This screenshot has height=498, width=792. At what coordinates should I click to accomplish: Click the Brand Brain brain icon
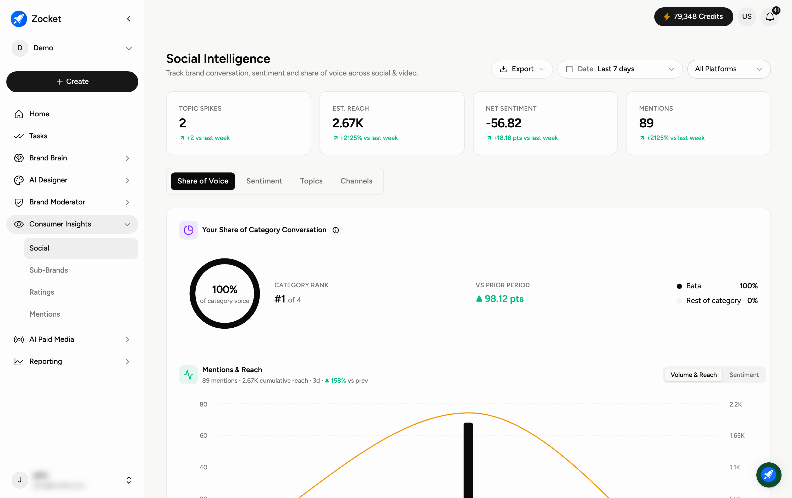click(x=19, y=158)
